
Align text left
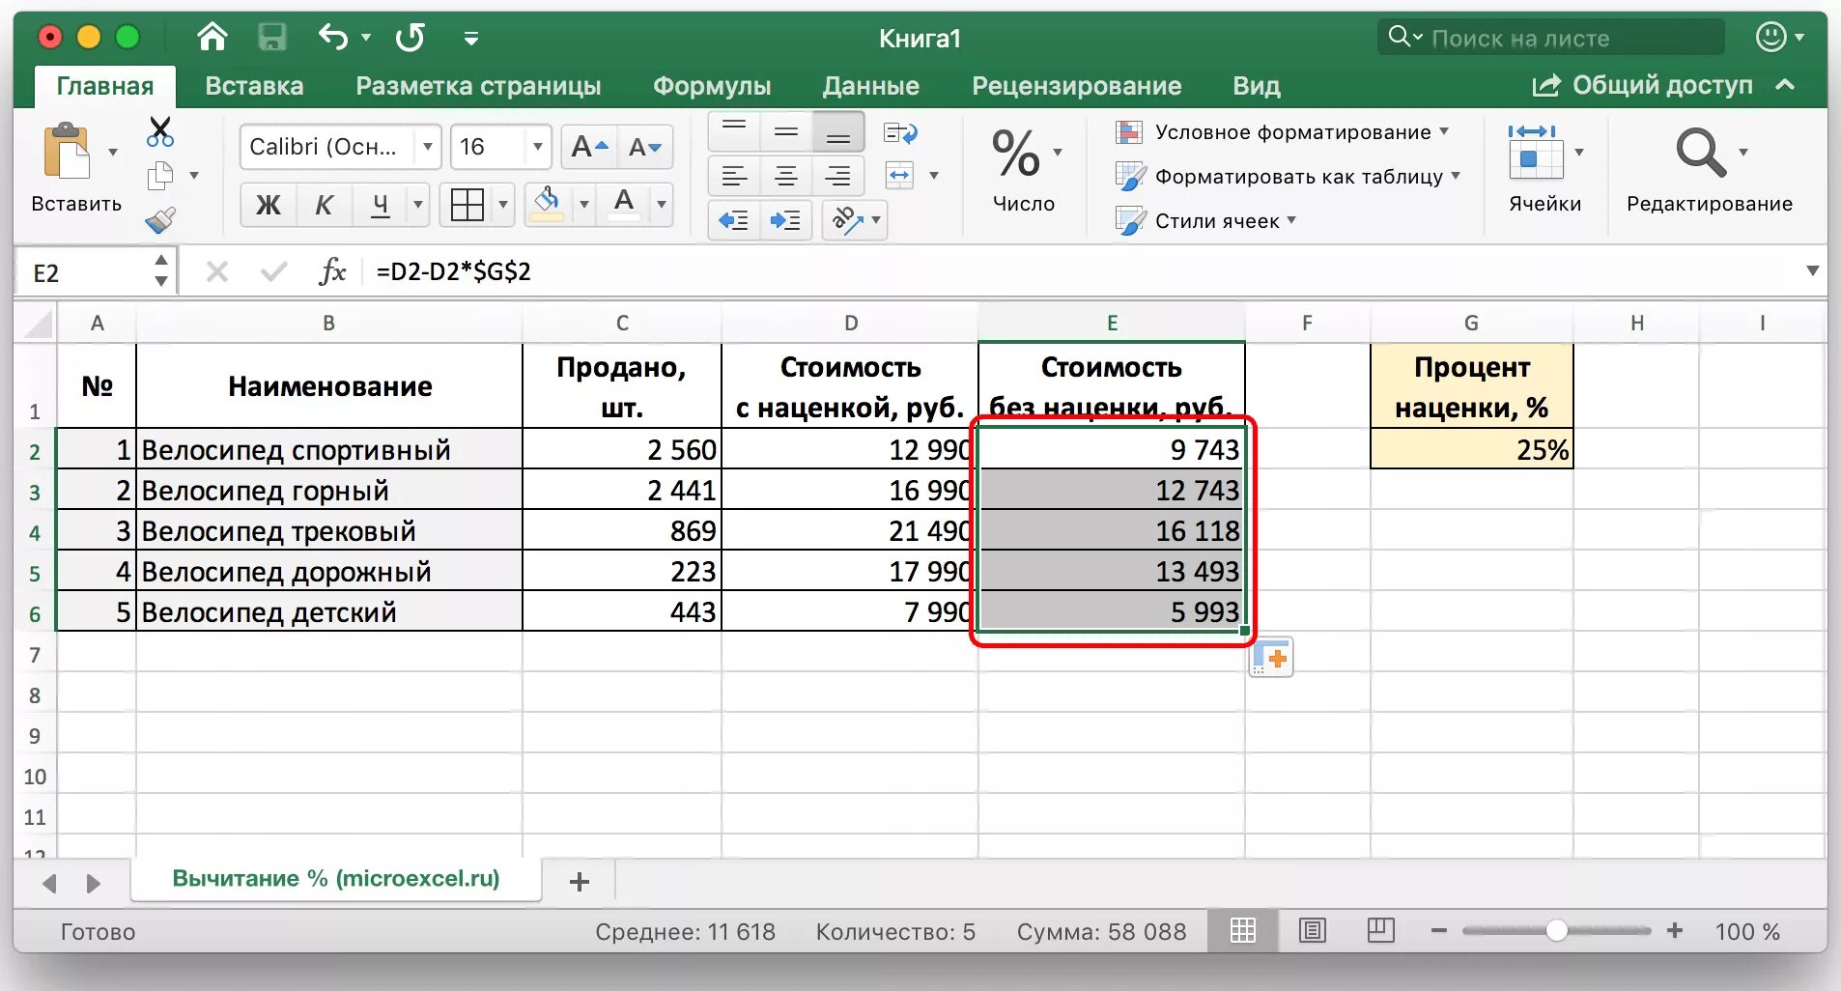pyautogui.click(x=734, y=176)
